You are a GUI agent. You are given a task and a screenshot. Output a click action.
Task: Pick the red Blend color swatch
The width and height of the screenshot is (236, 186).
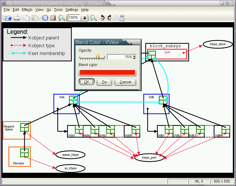pos(107,72)
